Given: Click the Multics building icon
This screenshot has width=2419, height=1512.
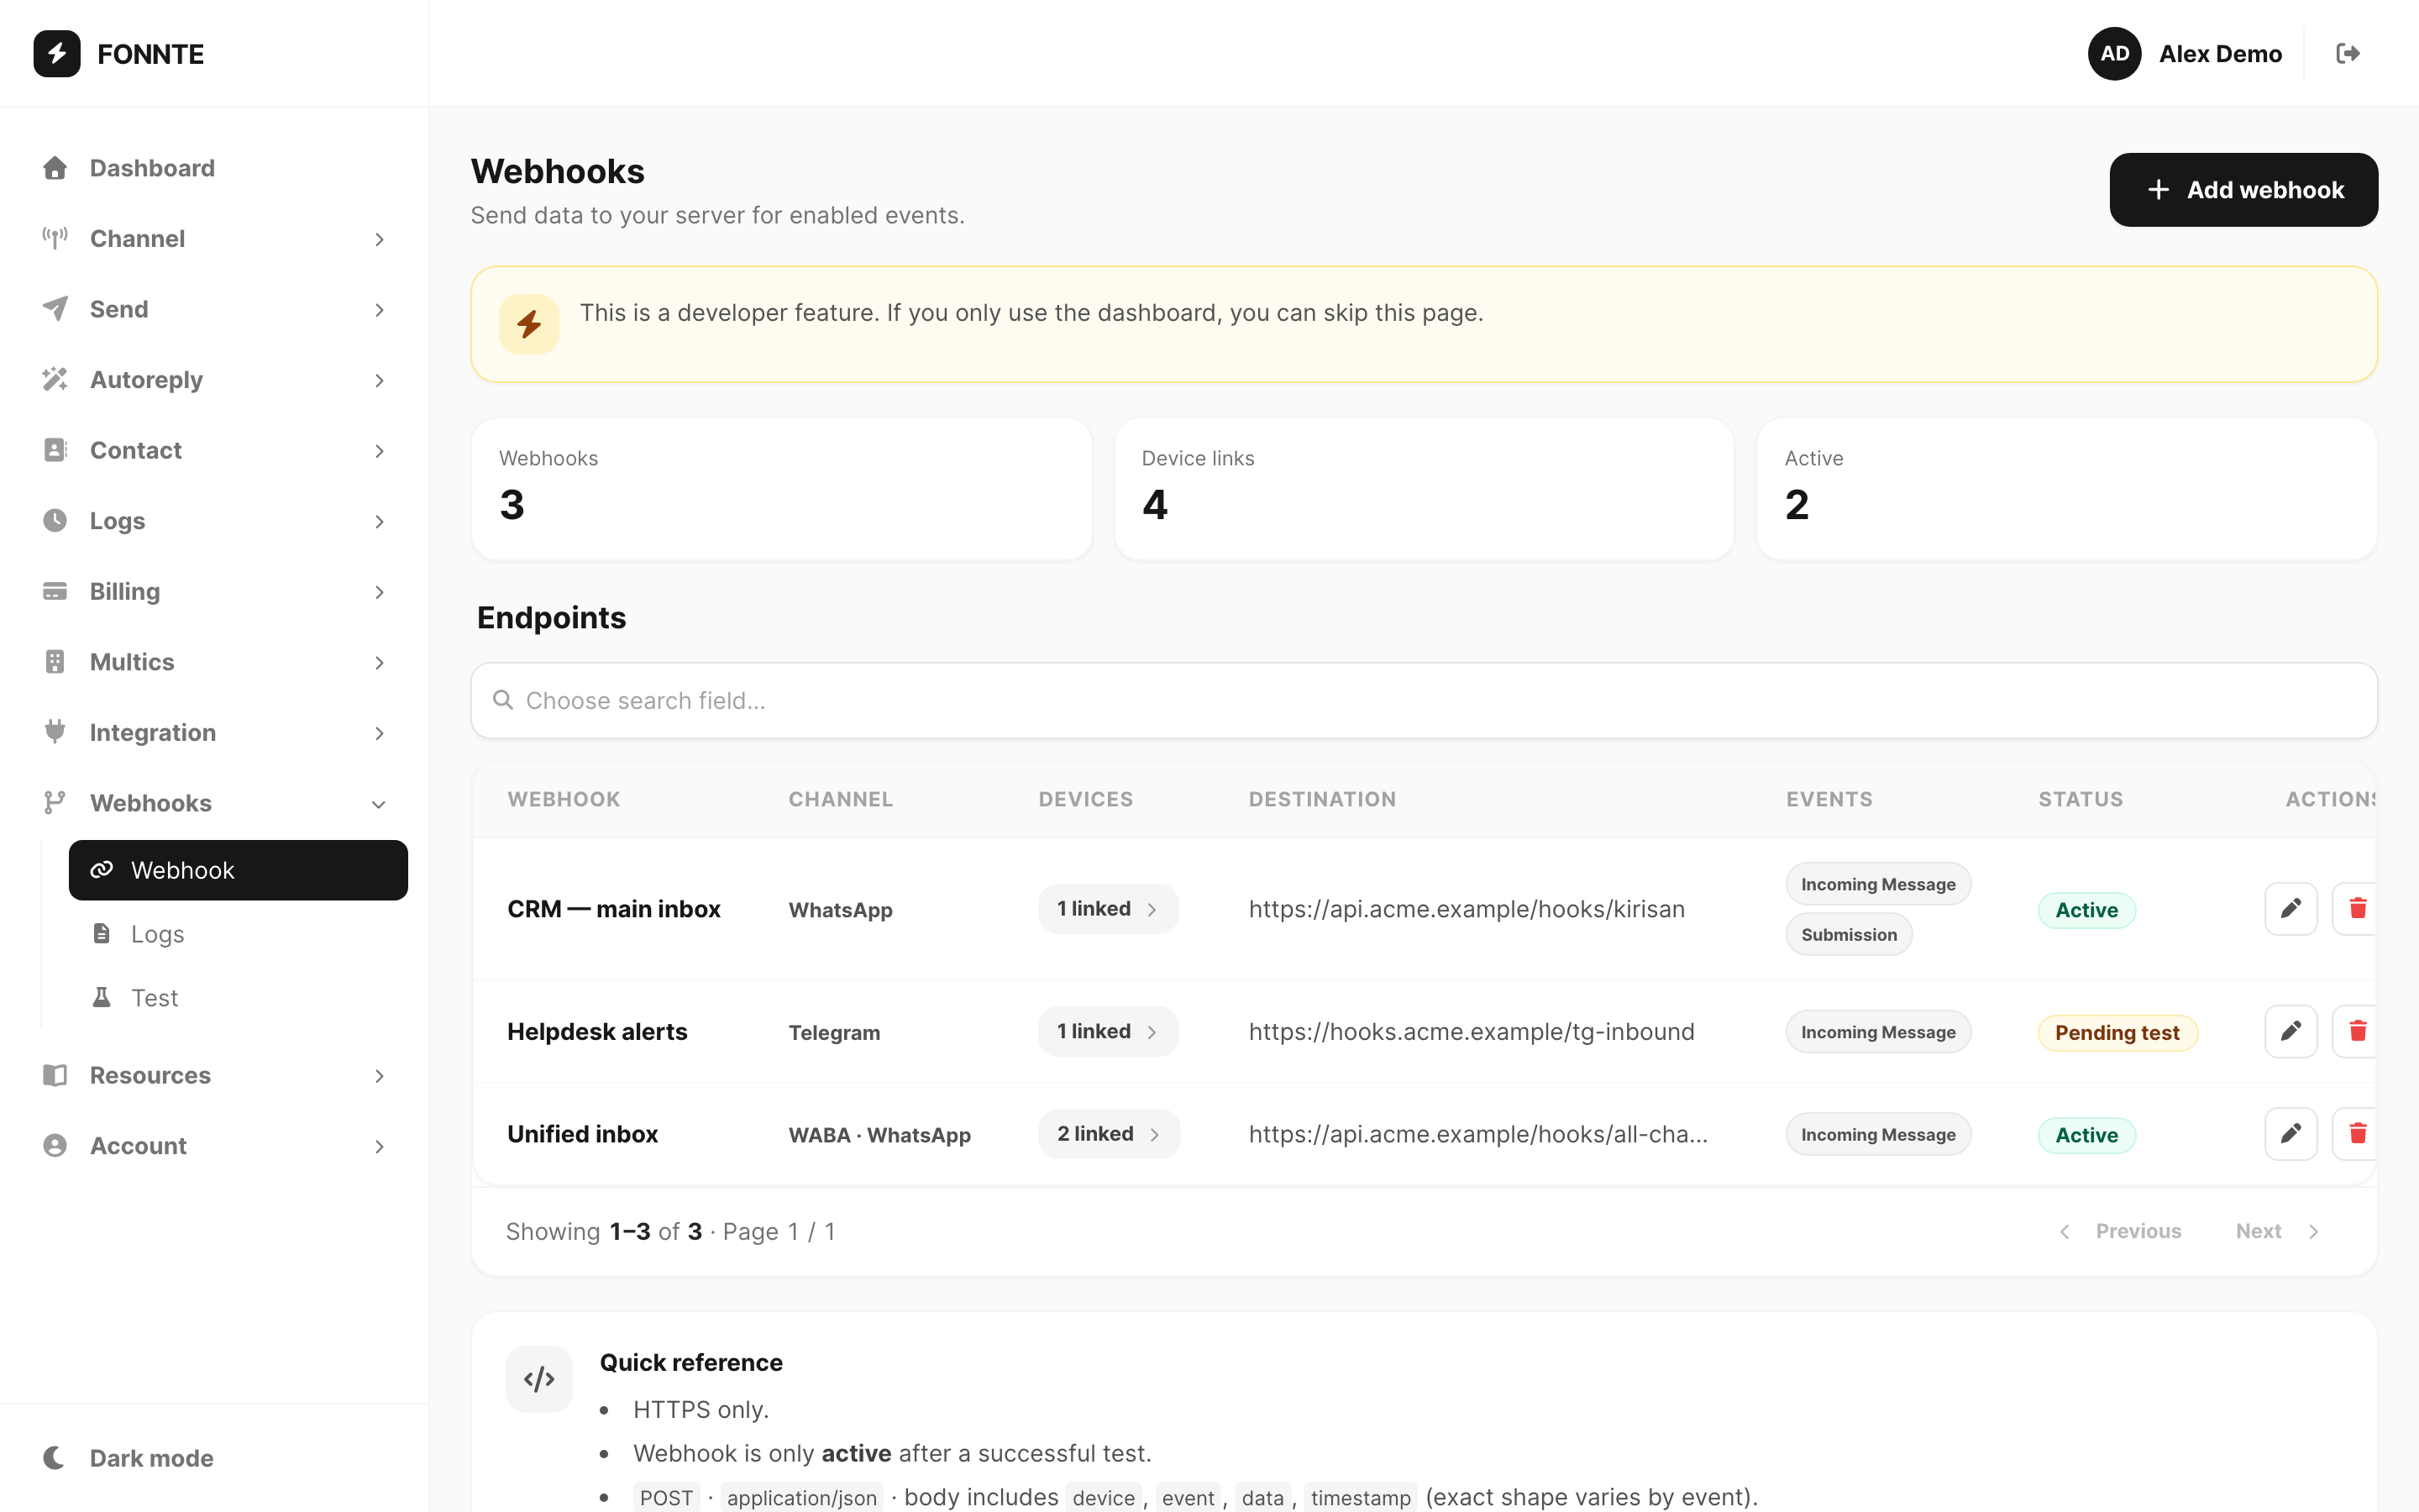Looking at the screenshot, I should (x=55, y=662).
